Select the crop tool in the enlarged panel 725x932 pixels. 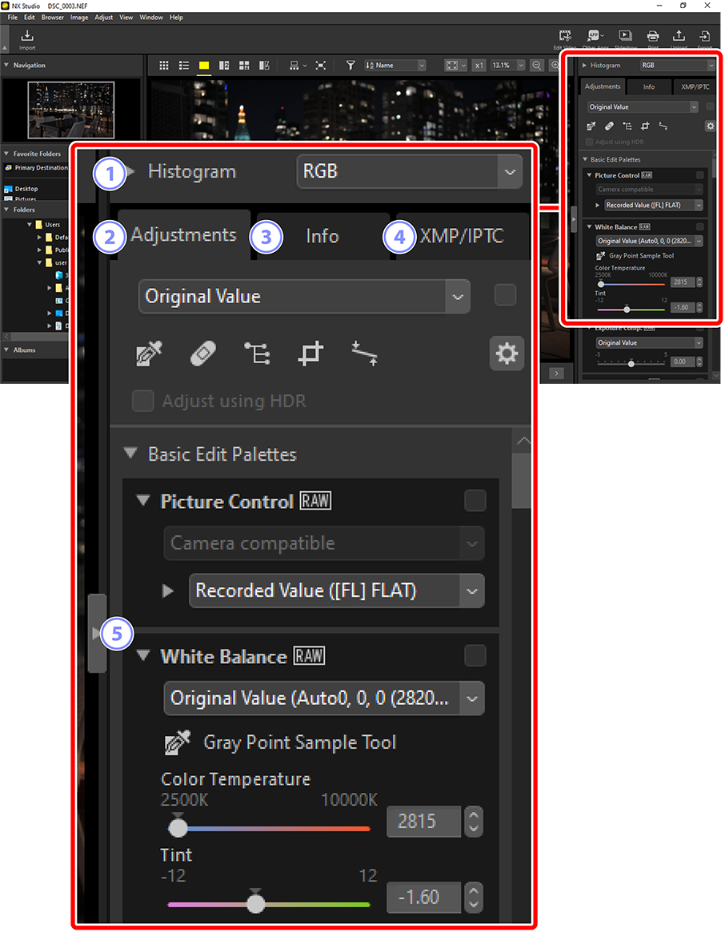click(x=310, y=354)
